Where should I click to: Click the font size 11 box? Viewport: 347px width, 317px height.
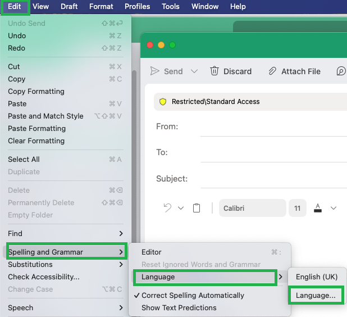pos(298,208)
